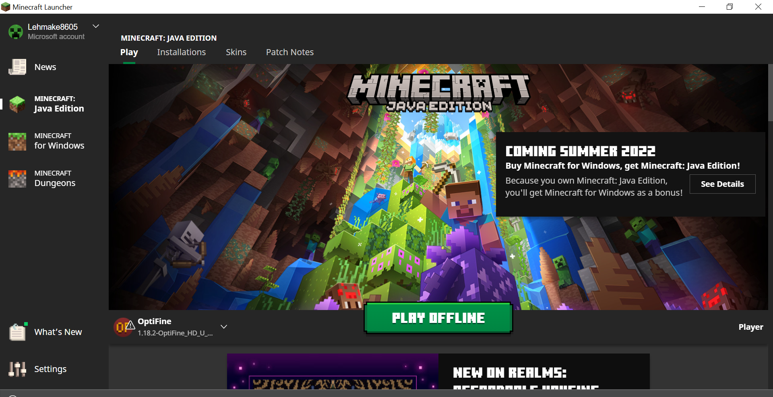773x397 pixels.
Task: Switch to the Installations tab
Action: pos(181,52)
